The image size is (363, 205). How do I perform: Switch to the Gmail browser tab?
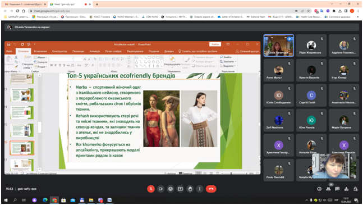point(25,4)
